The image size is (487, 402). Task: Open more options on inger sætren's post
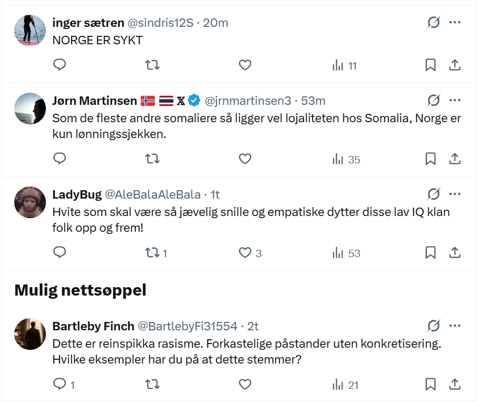pyautogui.click(x=455, y=23)
